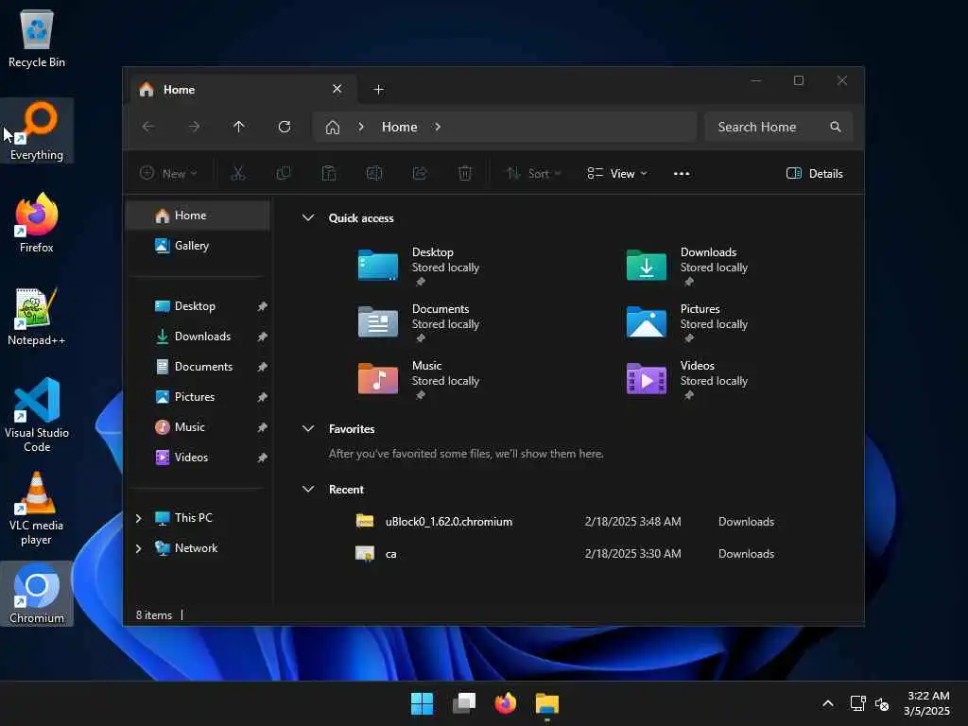Launch Firefox from the taskbar
968x726 pixels.
(x=506, y=703)
